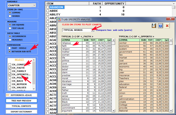Click the icon on DIFFERENCES: d(A,B) button

[8, 95]
